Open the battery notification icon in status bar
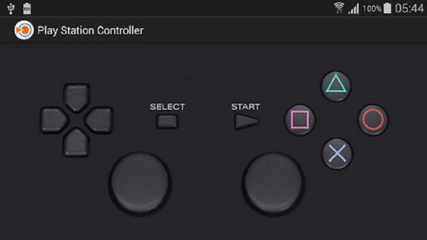Screen dimensions: 427x240 coord(27,9)
